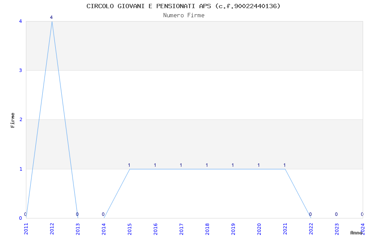
Task: Select the 2017 year label
Action: coord(181,229)
